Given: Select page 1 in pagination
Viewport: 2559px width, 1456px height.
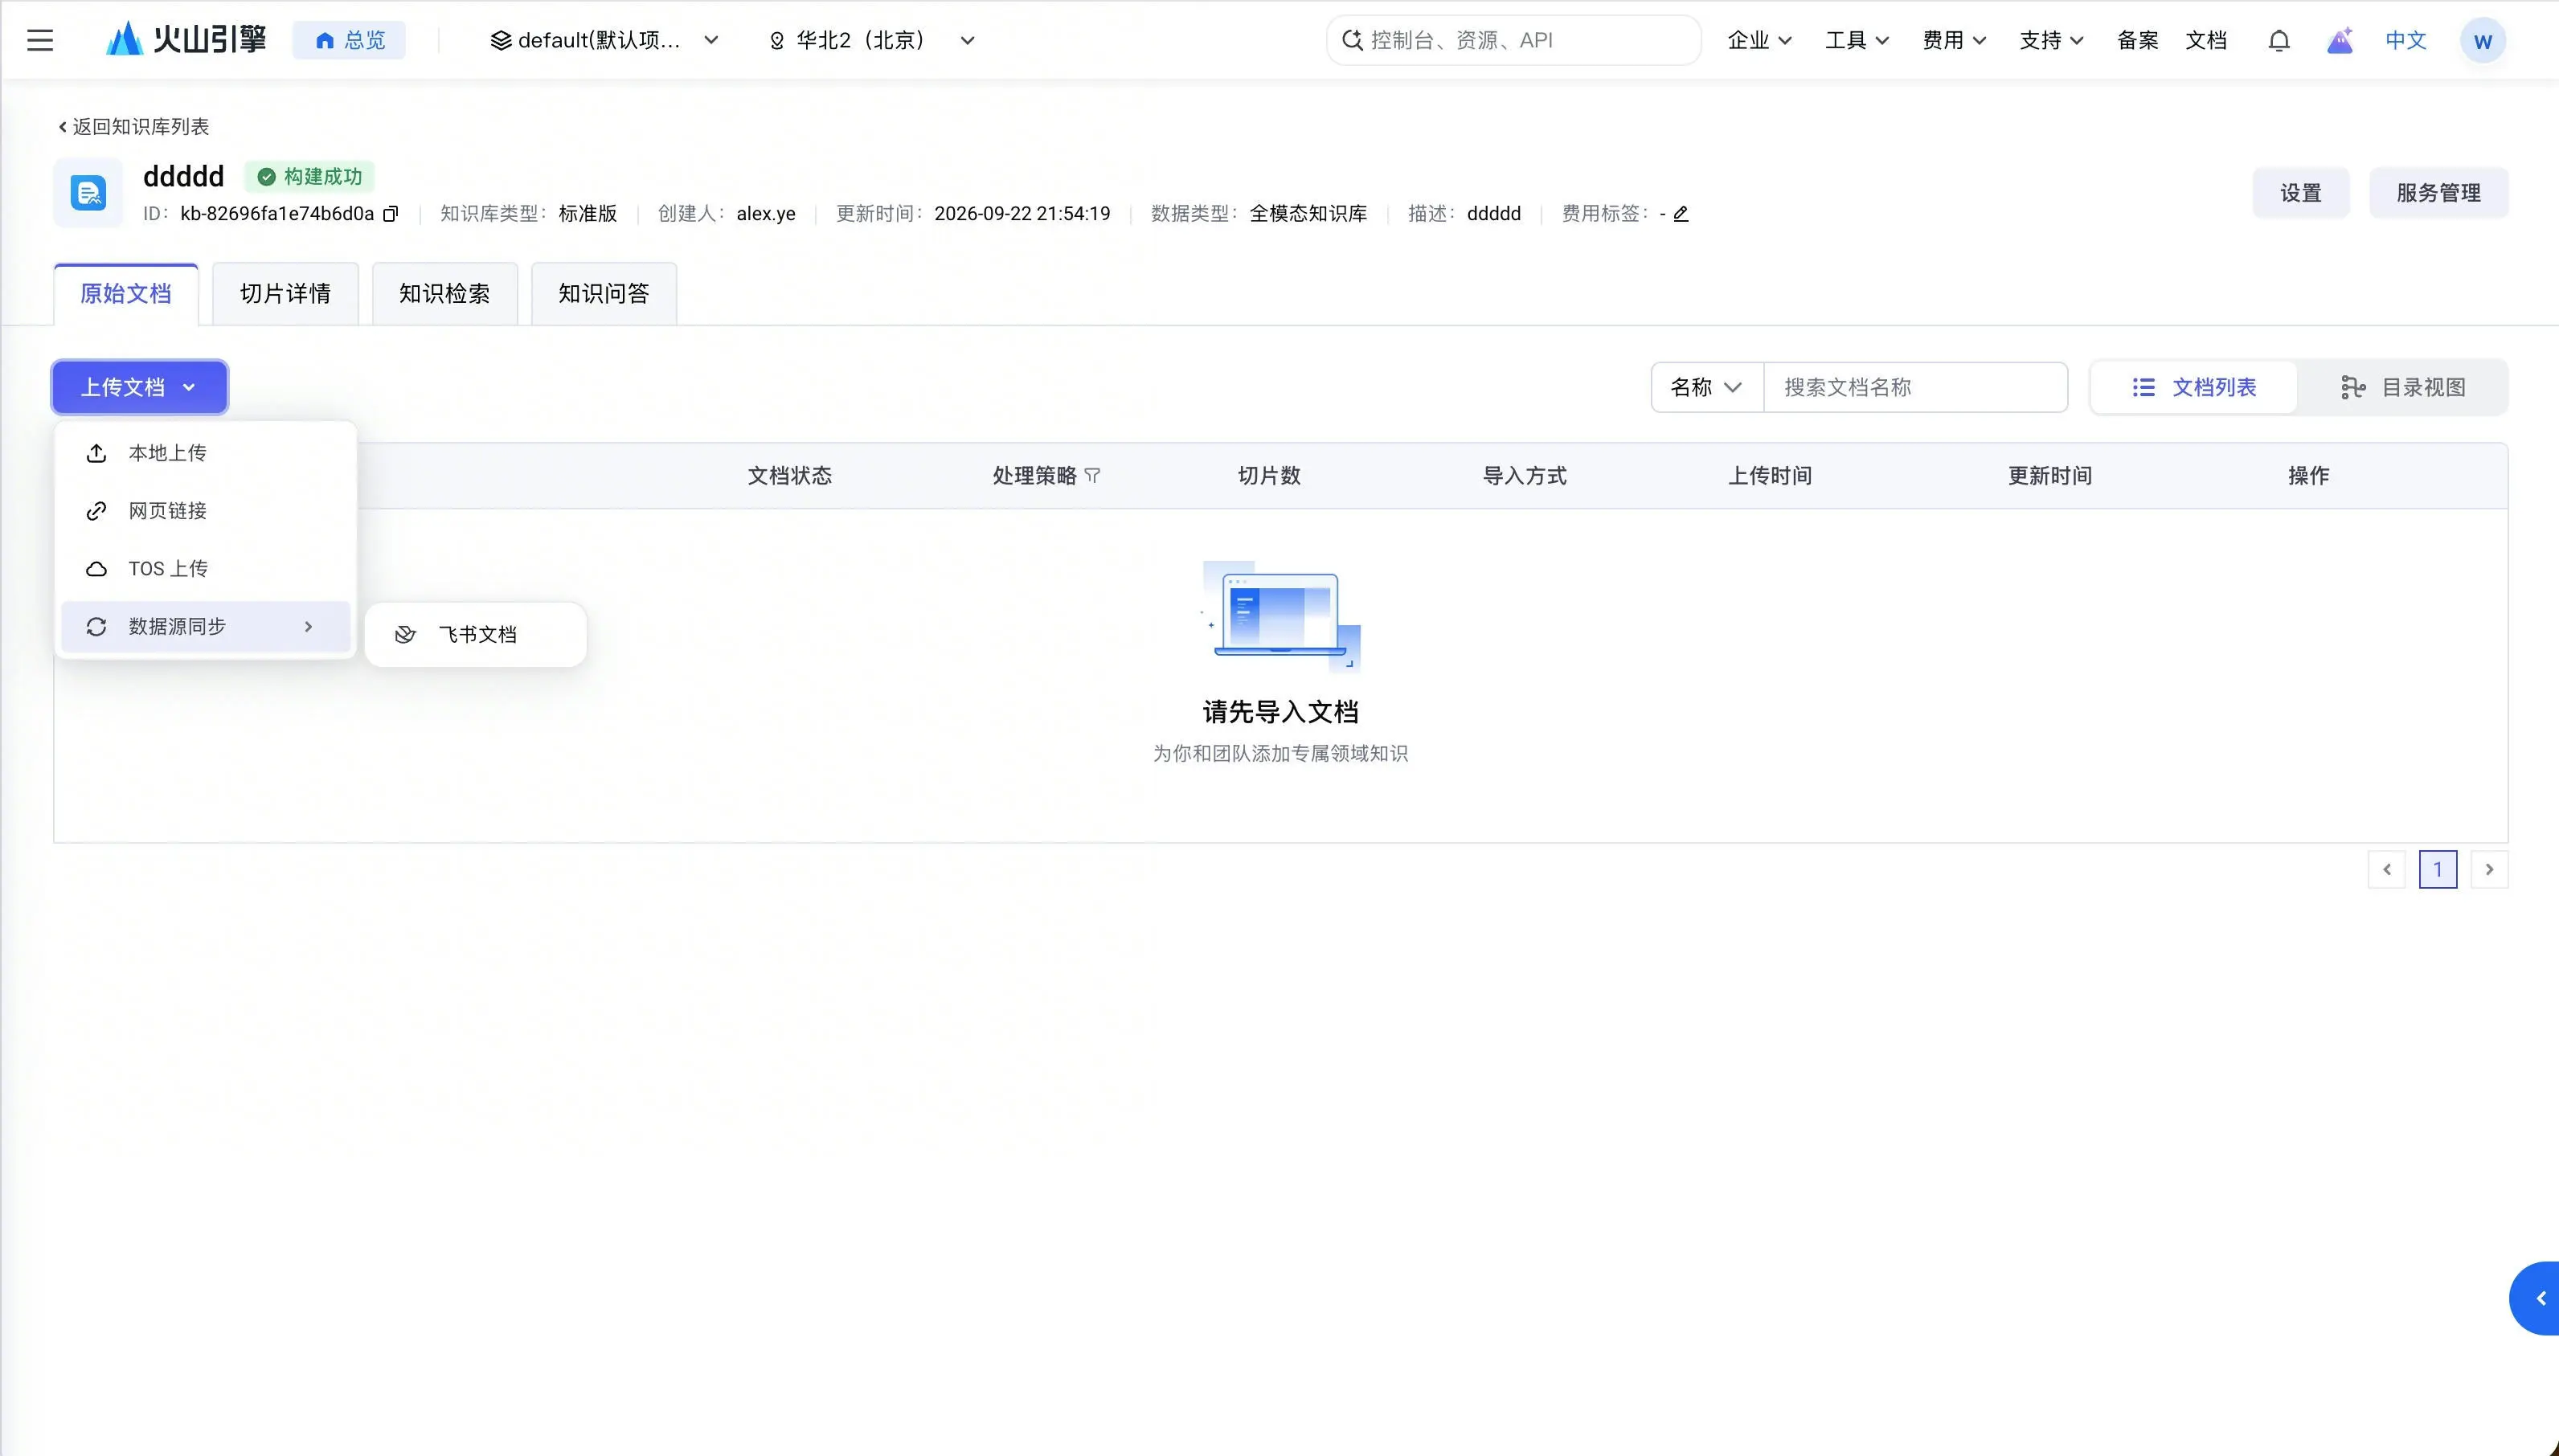Looking at the screenshot, I should pos(2438,870).
